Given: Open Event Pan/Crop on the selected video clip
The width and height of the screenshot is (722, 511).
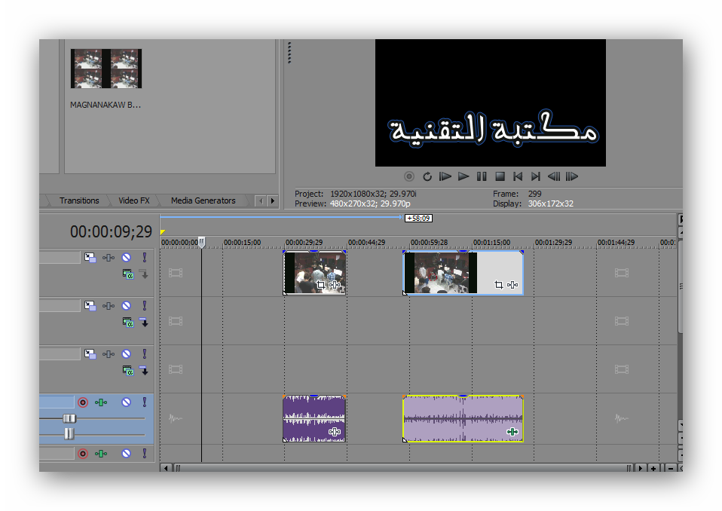Looking at the screenshot, I should [499, 285].
